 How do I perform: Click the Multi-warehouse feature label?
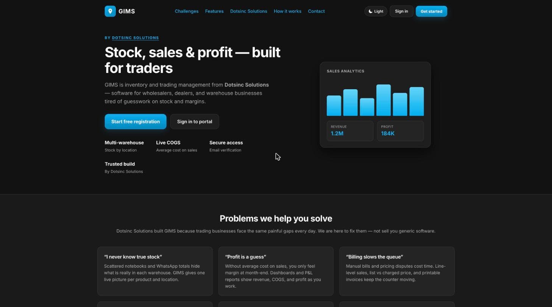coord(124,143)
